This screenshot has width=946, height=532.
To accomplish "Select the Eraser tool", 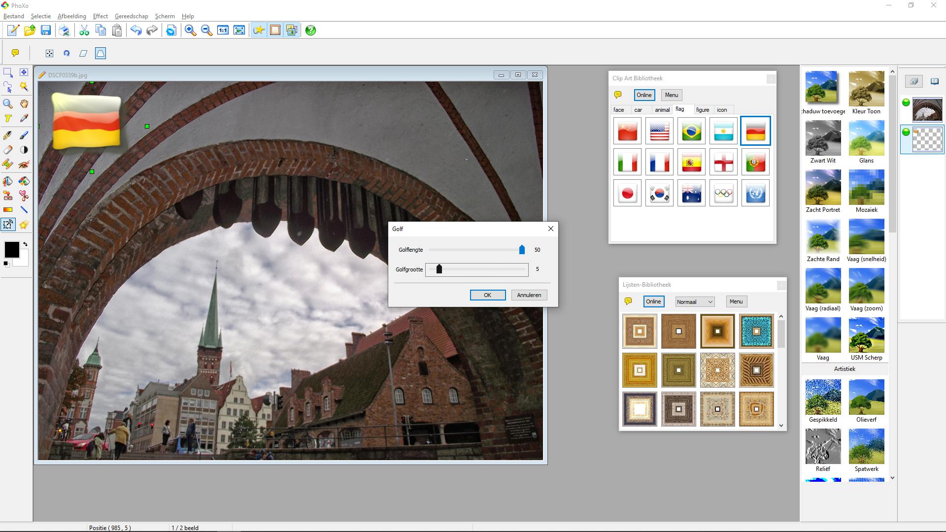I will pos(8,150).
